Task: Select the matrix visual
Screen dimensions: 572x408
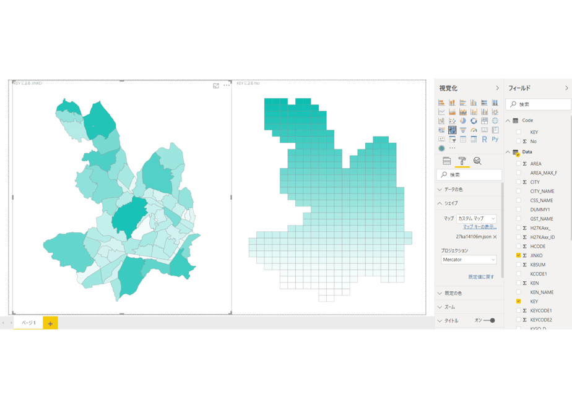Action: point(474,139)
